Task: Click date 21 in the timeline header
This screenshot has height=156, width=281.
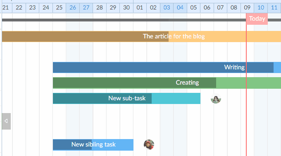Action: coord(7,8)
